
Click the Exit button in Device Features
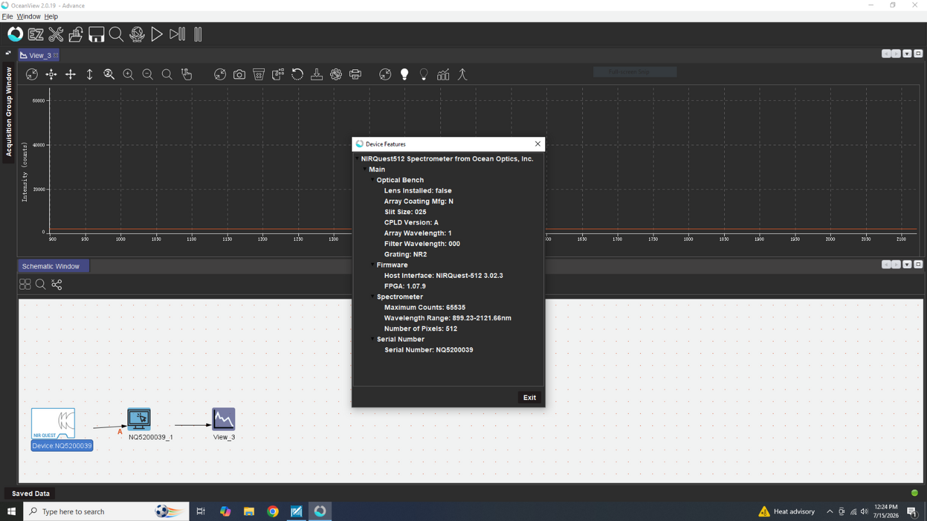point(529,397)
